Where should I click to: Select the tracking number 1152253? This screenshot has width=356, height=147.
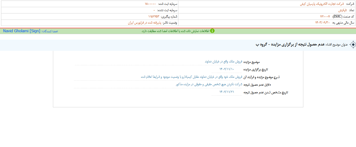point(154,16)
